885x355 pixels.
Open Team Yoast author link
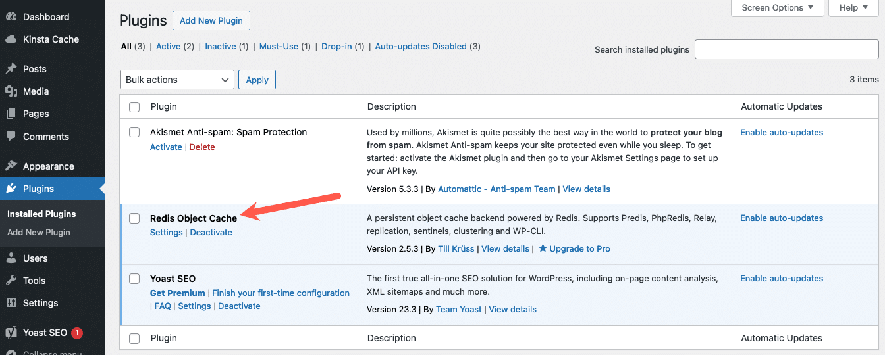(x=459, y=310)
